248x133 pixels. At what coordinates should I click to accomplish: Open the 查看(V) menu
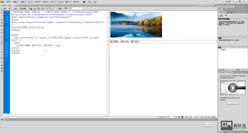(23, 2)
